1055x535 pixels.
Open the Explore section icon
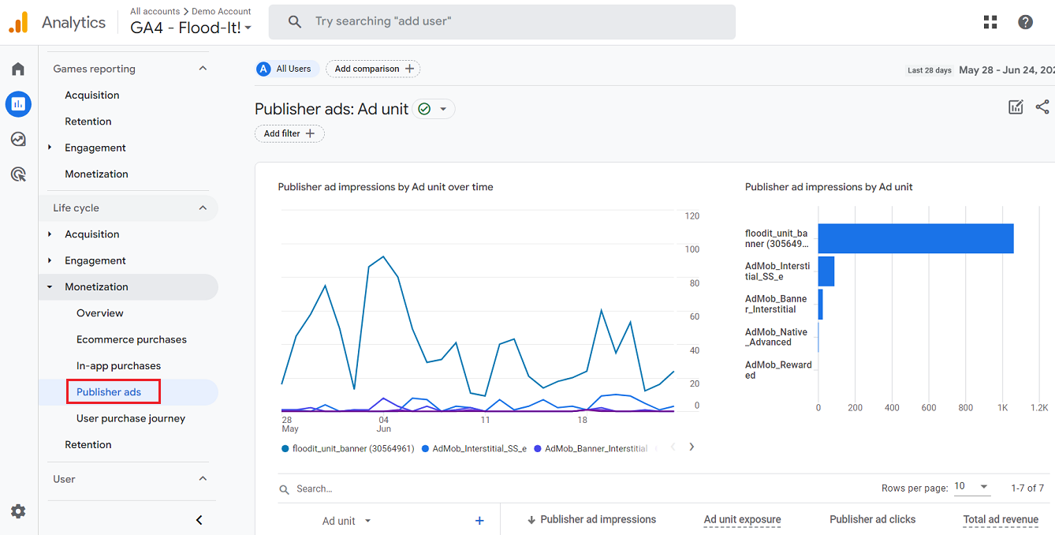pyautogui.click(x=17, y=139)
